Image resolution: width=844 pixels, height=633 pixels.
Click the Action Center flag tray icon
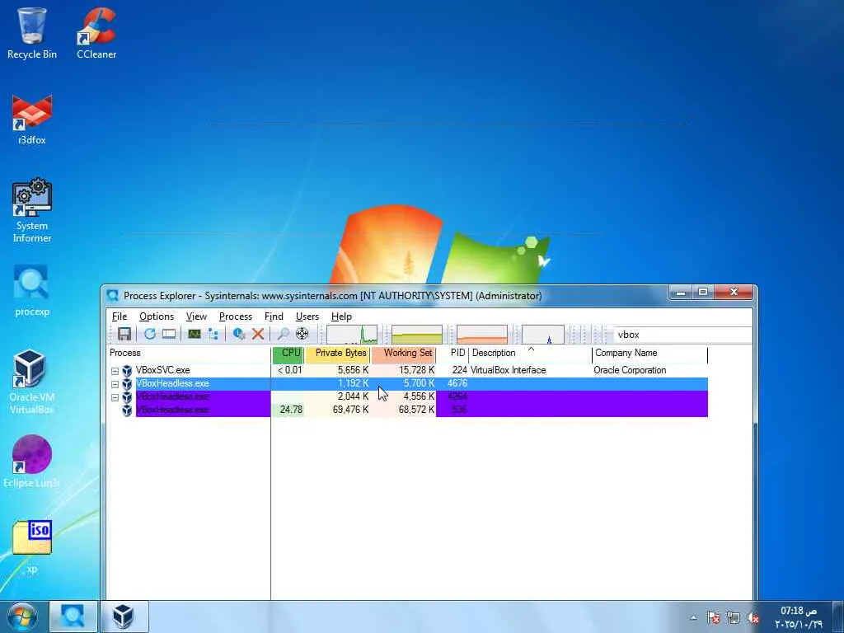713,618
